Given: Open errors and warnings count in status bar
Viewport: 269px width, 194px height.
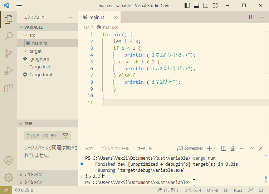Looking at the screenshot, I should click(x=24, y=190).
